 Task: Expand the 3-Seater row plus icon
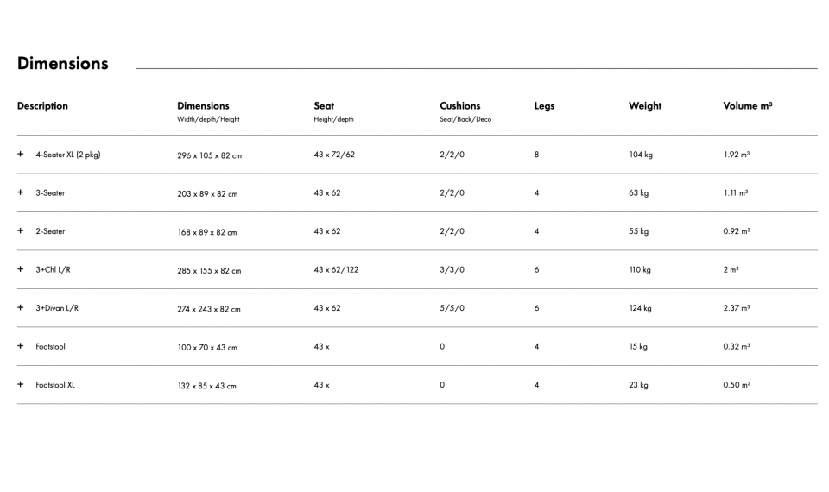[20, 192]
